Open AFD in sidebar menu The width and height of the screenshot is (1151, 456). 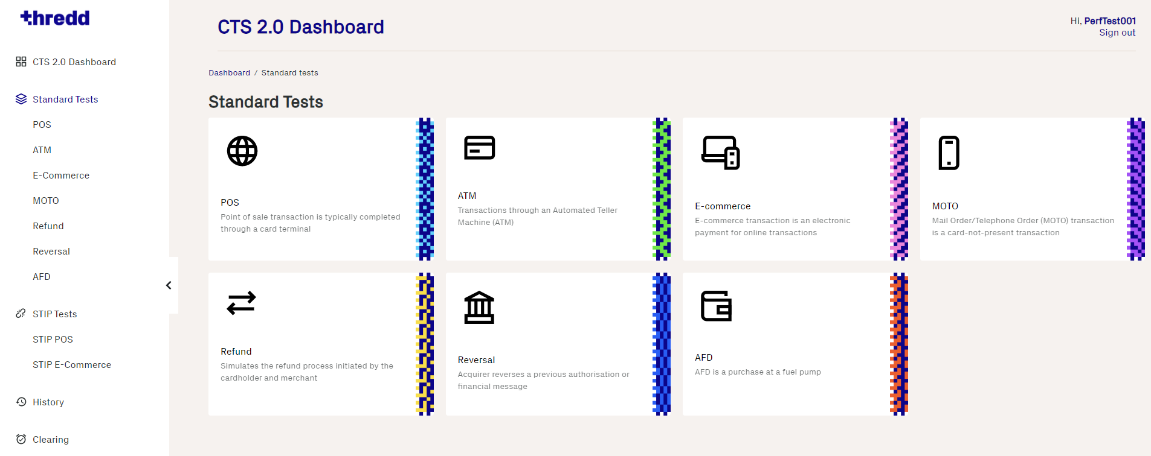pyautogui.click(x=42, y=276)
